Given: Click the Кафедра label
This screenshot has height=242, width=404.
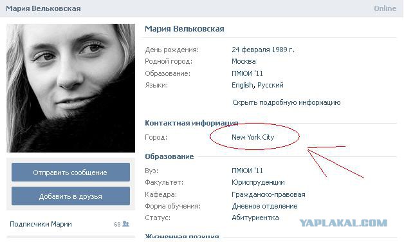Looking at the screenshot, I should (x=161, y=194).
